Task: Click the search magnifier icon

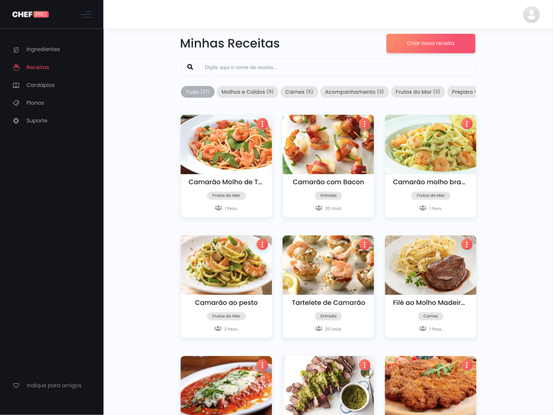Action: (190, 67)
